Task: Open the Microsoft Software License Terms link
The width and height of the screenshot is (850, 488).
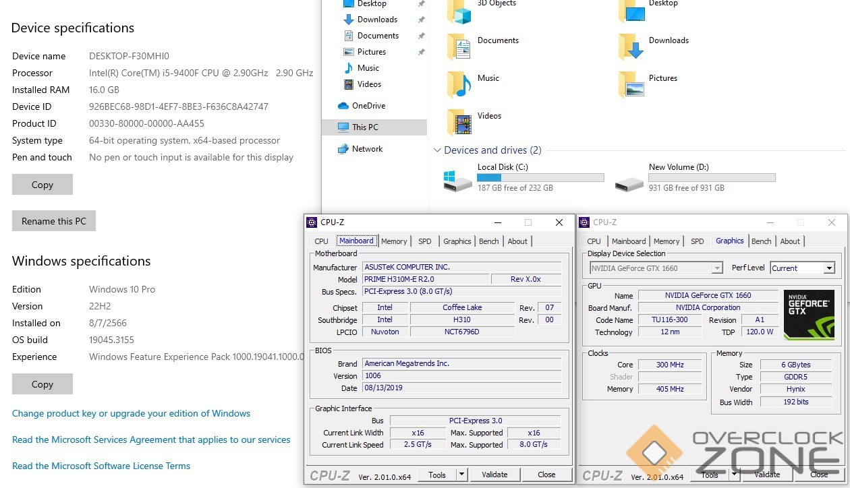Action: point(101,466)
